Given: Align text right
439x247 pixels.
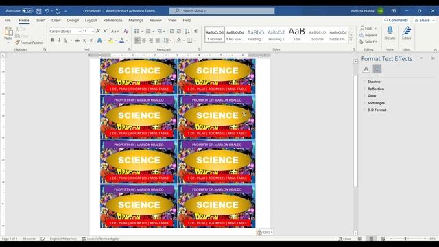Looking at the screenshot, I should coord(151,40).
